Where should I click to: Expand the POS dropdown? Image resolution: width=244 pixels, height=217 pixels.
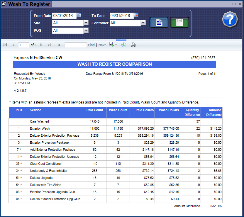(86, 30)
